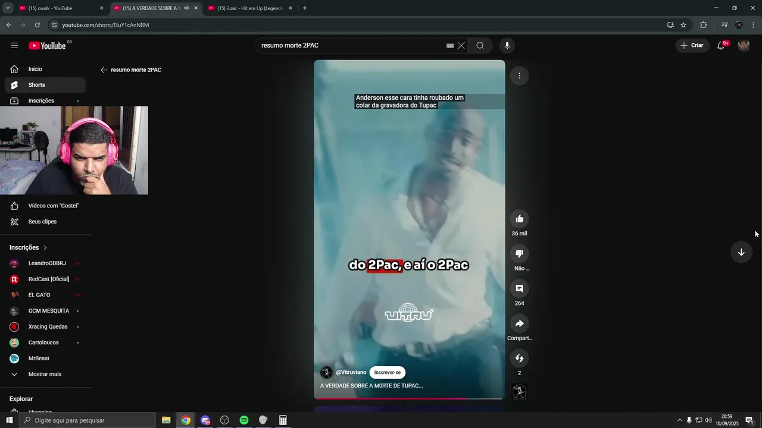Open LeandroODBRJ subscription channel
This screenshot has height=428, width=762.
(45, 263)
